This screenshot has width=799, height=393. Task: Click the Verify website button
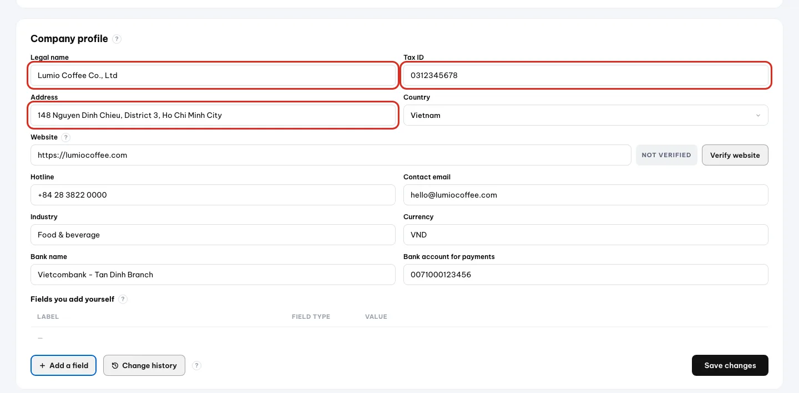click(x=735, y=155)
